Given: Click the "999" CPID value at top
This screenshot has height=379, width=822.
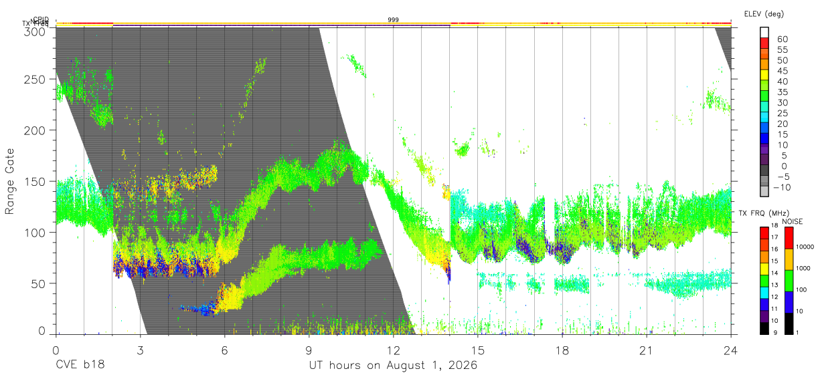Looking at the screenshot, I should pos(393,20).
